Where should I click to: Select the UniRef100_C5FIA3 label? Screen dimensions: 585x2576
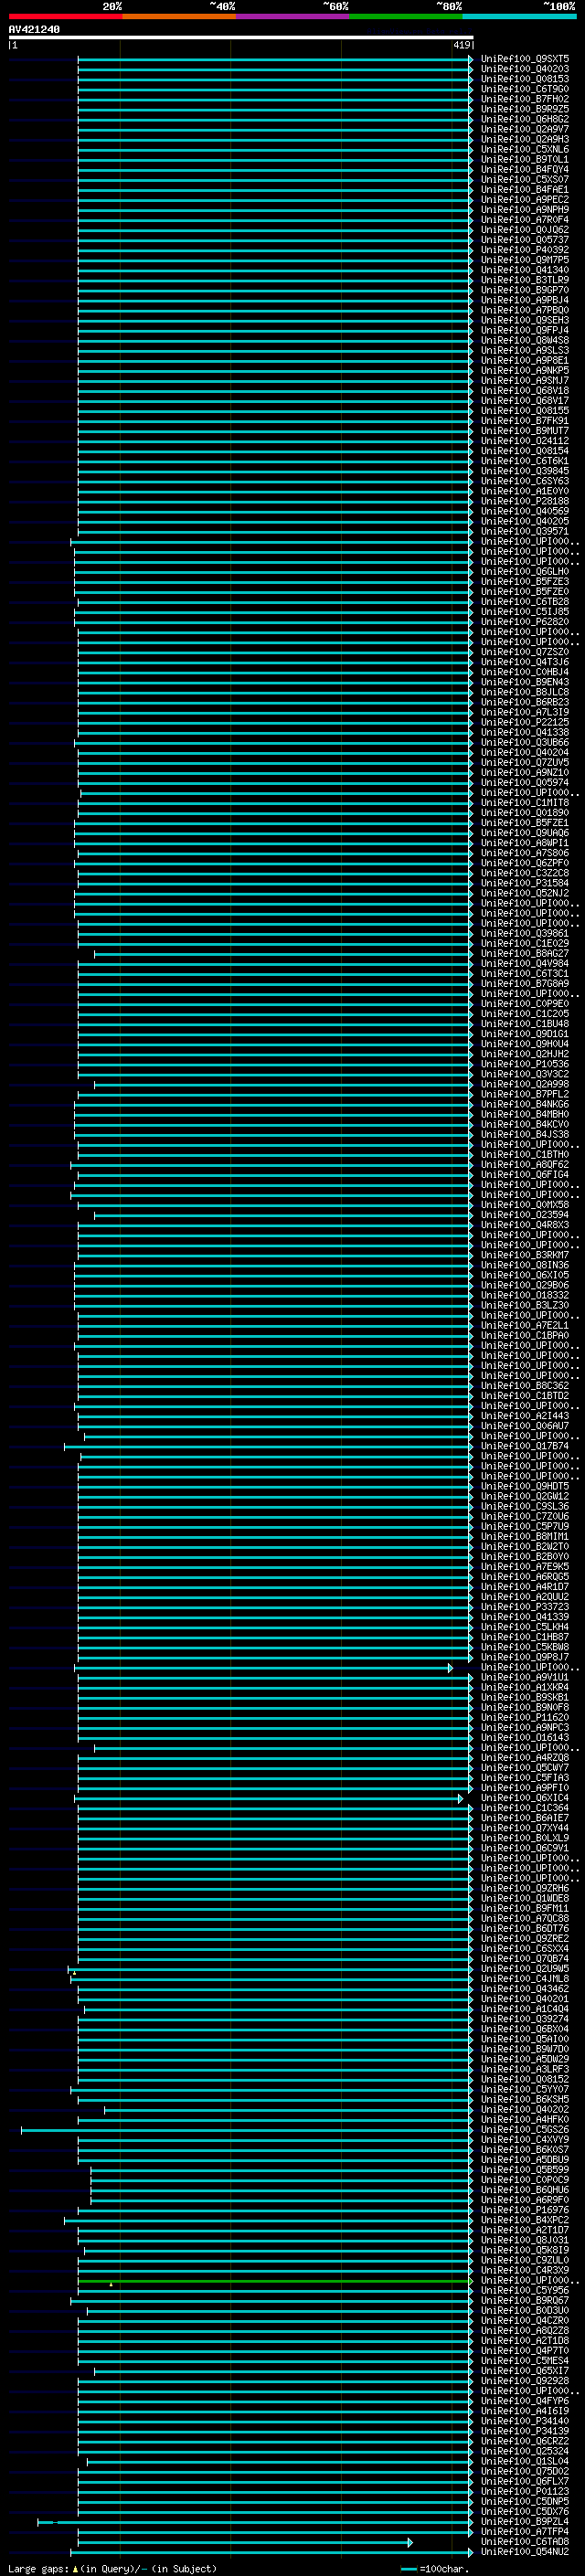point(525,1777)
